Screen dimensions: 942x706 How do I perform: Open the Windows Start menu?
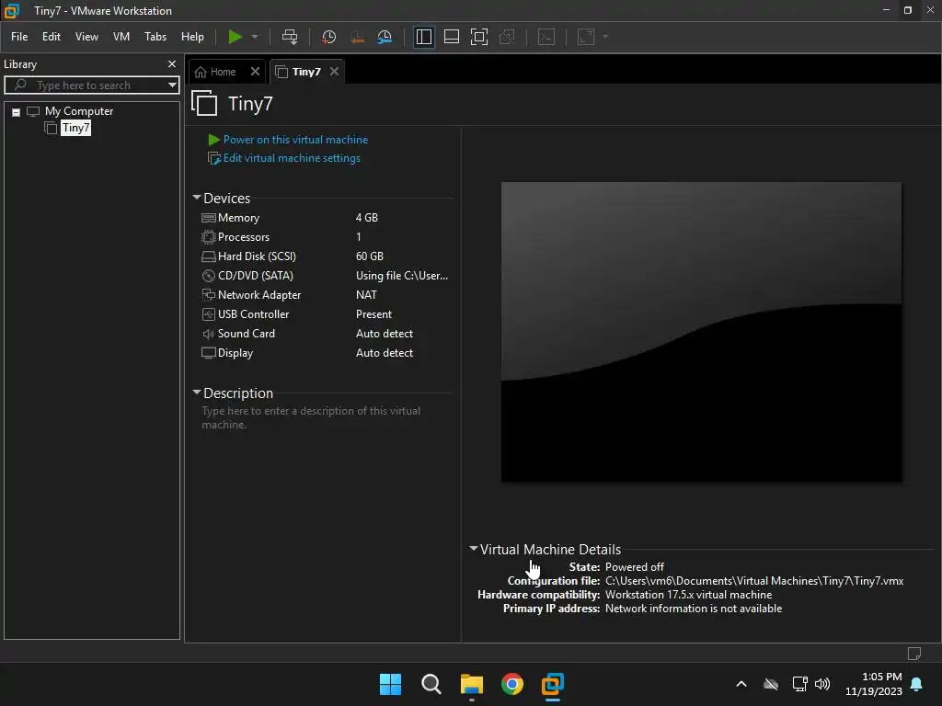pyautogui.click(x=390, y=684)
